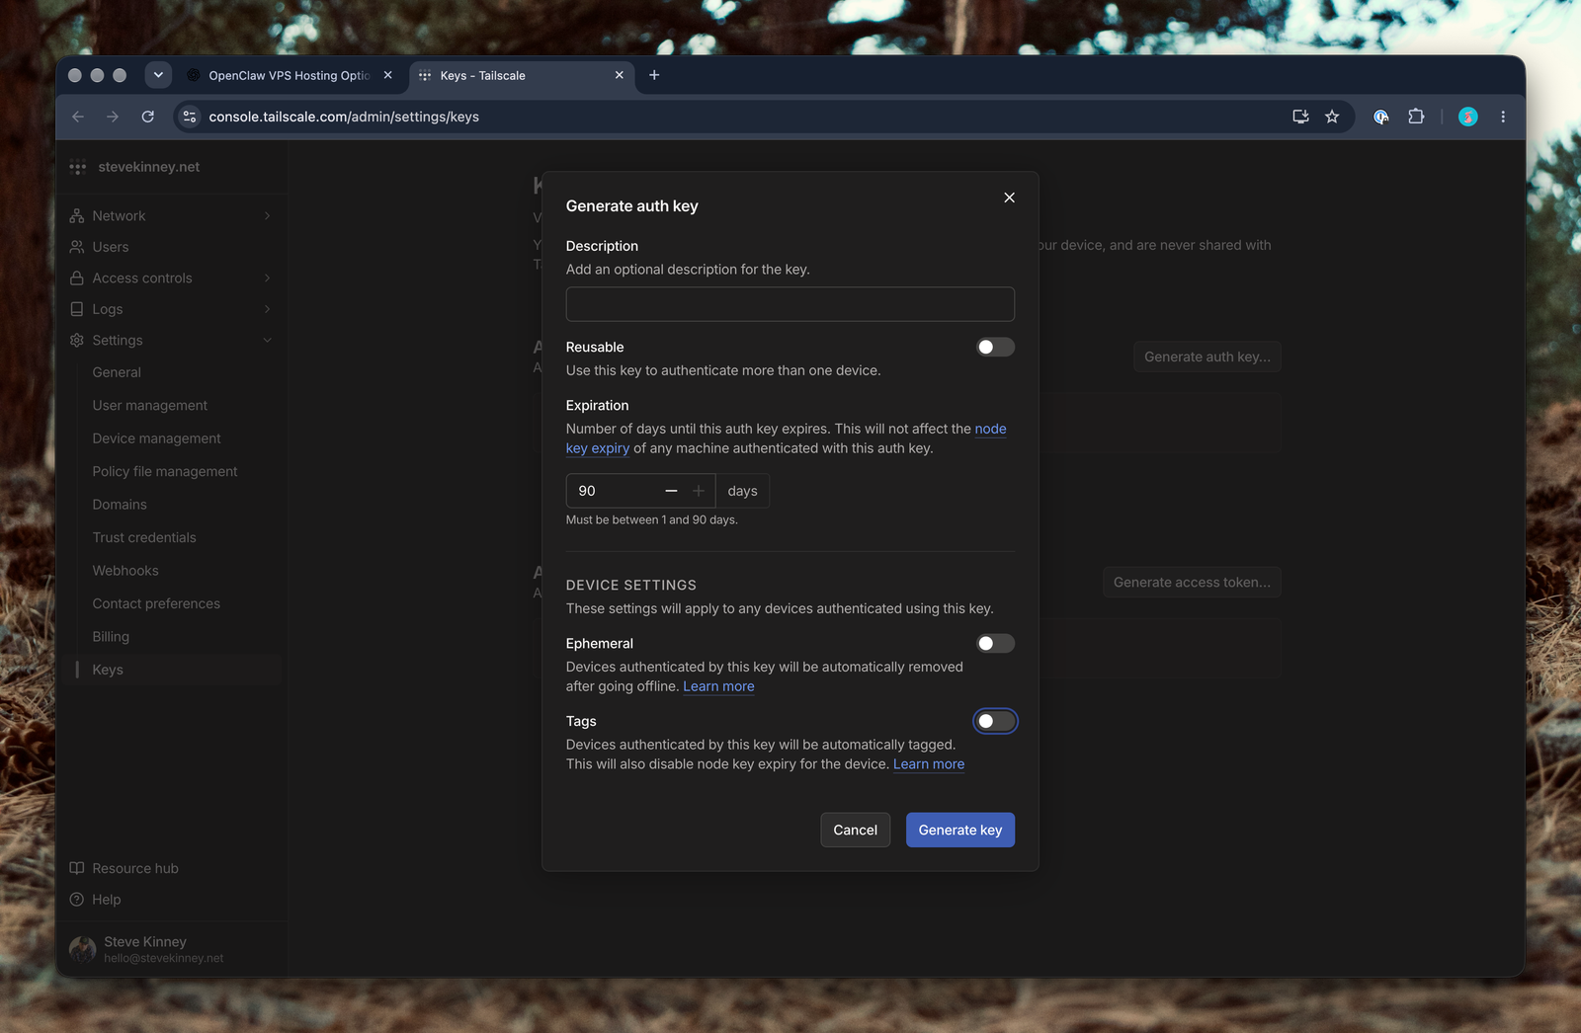Screen dimensions: 1581x1033
Task: Expand the Network chevron arrow
Action: (267, 215)
